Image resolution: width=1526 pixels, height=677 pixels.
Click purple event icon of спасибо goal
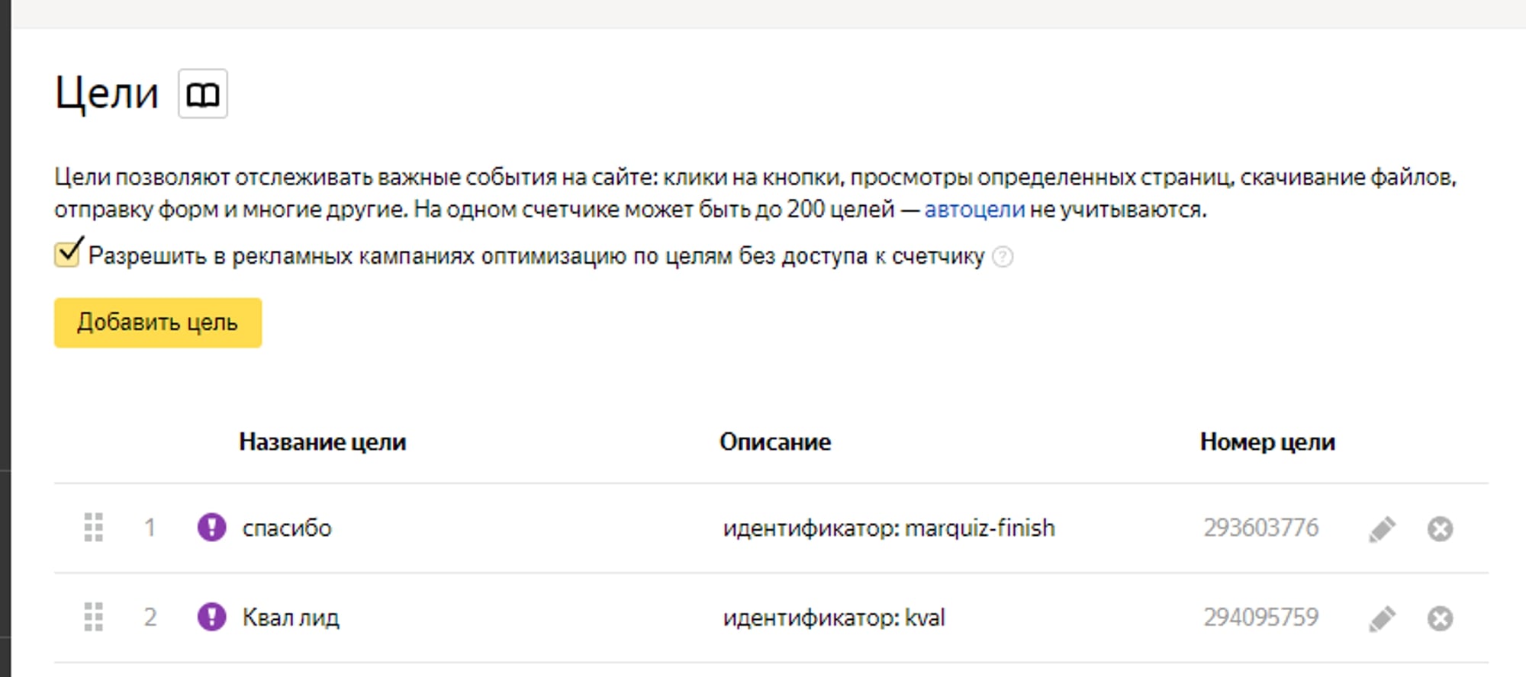[211, 527]
